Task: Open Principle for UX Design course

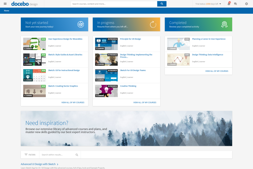Action: pyautogui.click(x=130, y=39)
